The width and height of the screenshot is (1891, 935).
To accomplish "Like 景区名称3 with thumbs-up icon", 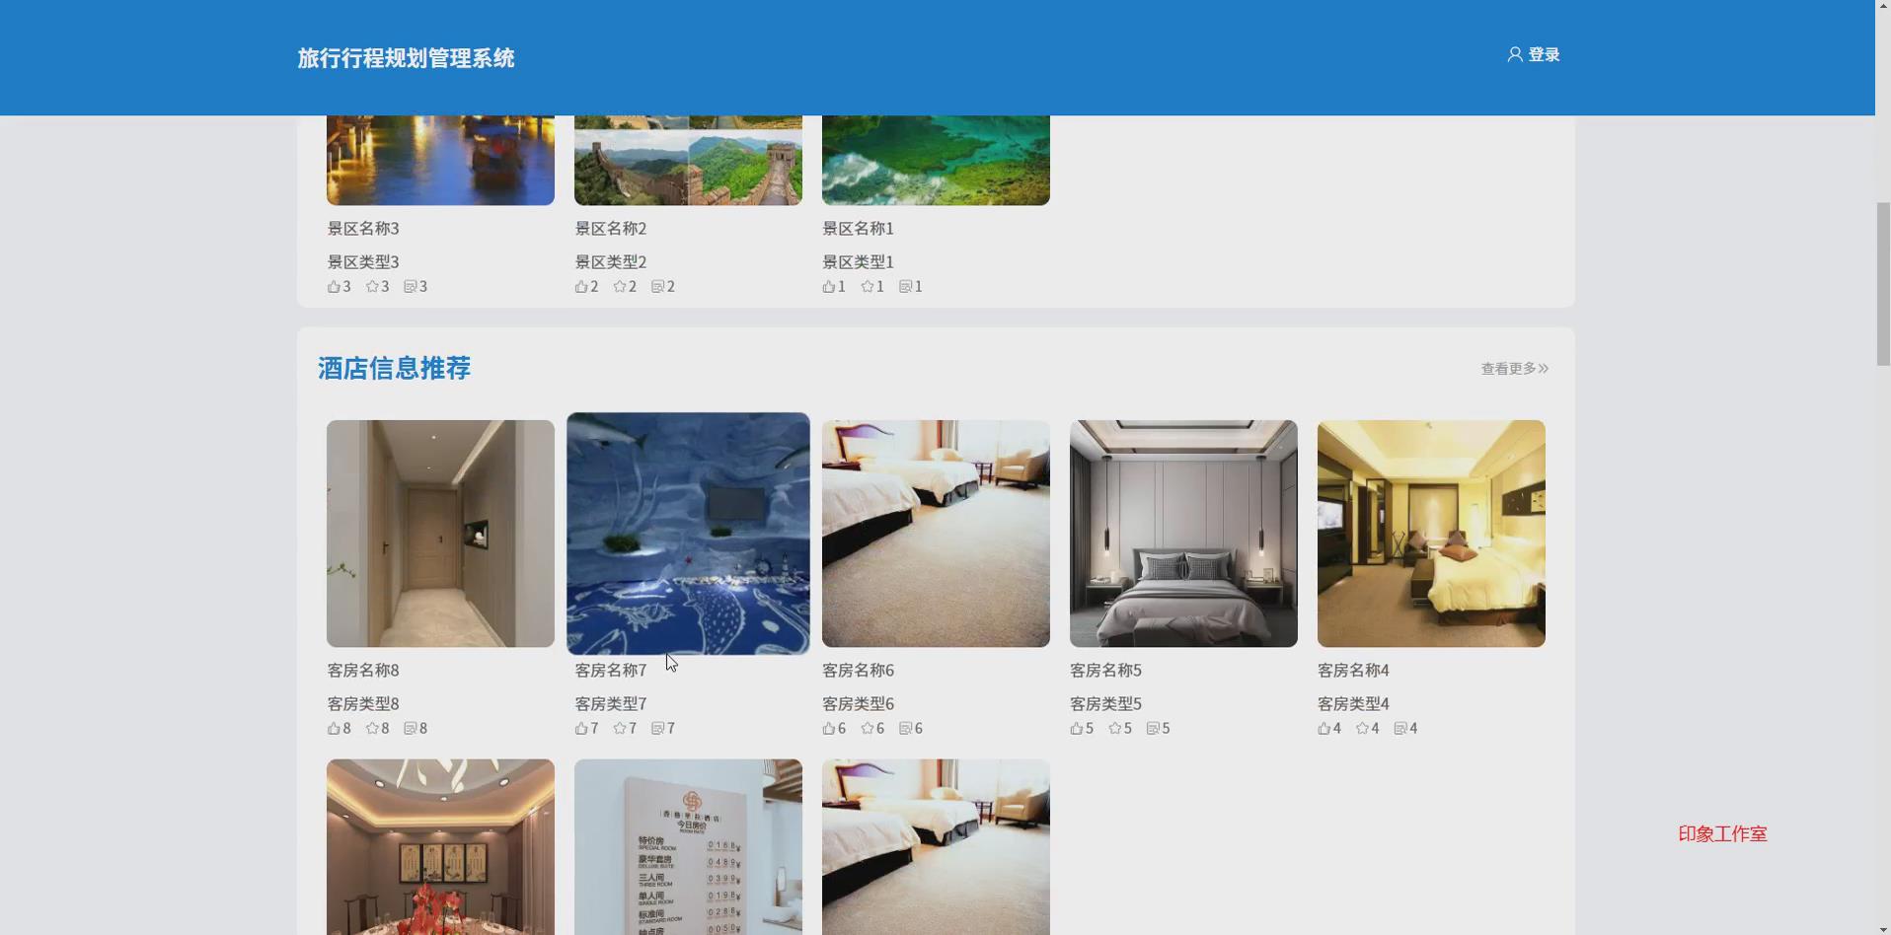I will (x=334, y=287).
